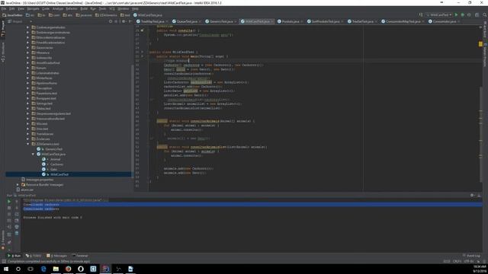This screenshot has width=488, height=274.
Task: Switch to the ConsumidorMapTest.java editor tab
Action: [403, 21]
